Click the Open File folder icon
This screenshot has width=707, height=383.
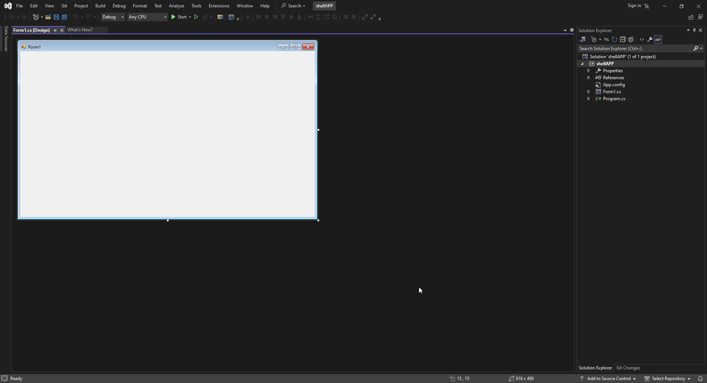coord(48,17)
